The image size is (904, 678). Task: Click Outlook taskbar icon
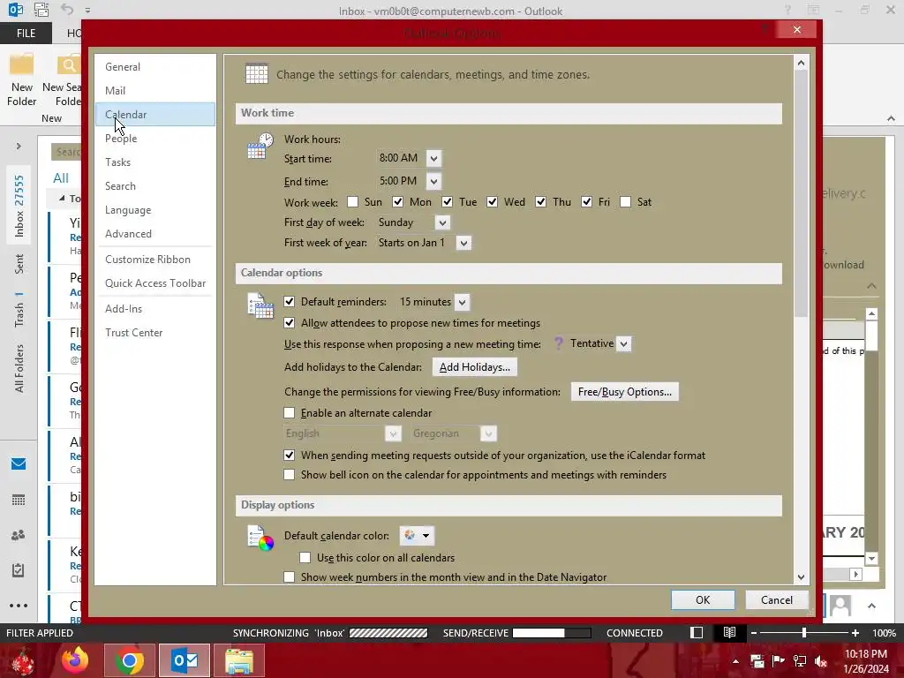[x=185, y=660]
